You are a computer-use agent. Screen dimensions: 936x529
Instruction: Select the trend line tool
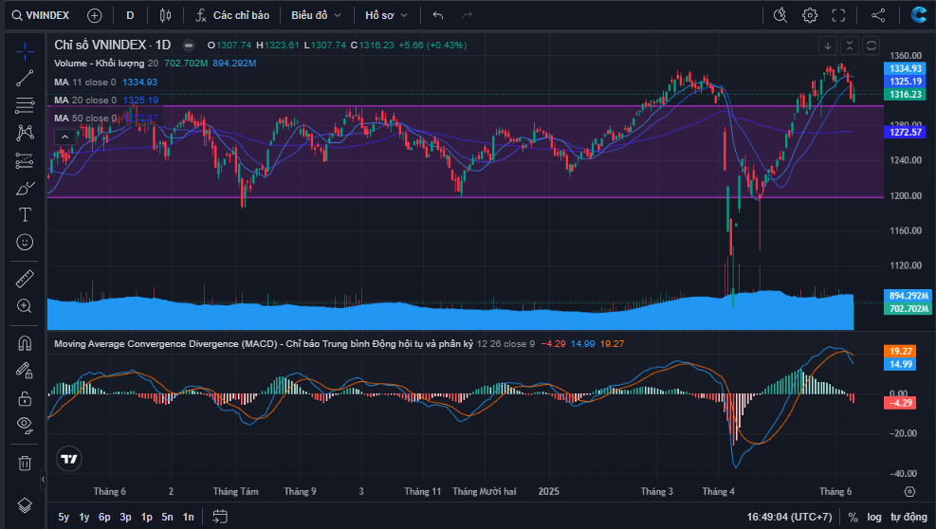click(x=25, y=79)
